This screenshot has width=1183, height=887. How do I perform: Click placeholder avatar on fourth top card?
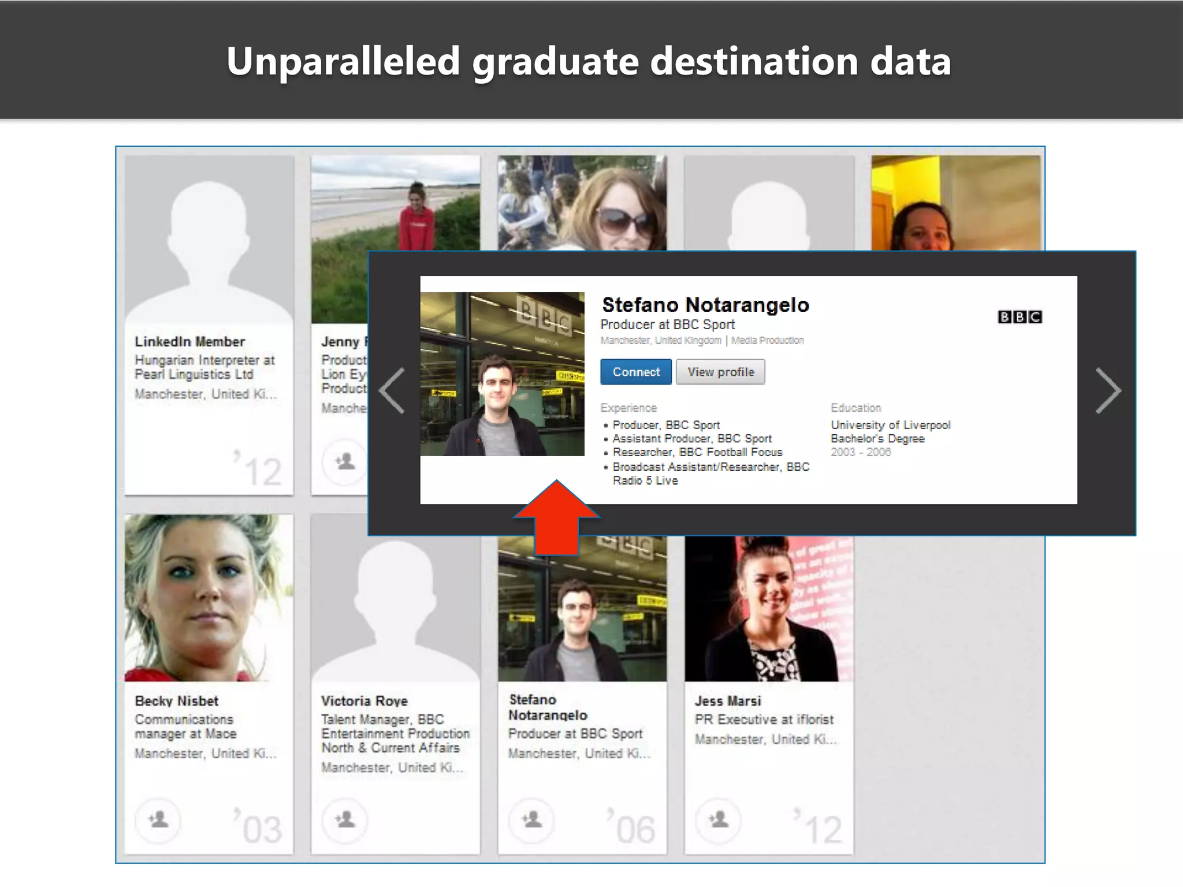click(769, 202)
